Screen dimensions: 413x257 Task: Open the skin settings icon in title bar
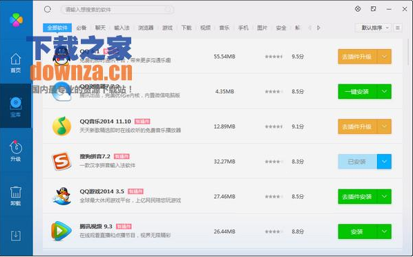[x=358, y=9]
